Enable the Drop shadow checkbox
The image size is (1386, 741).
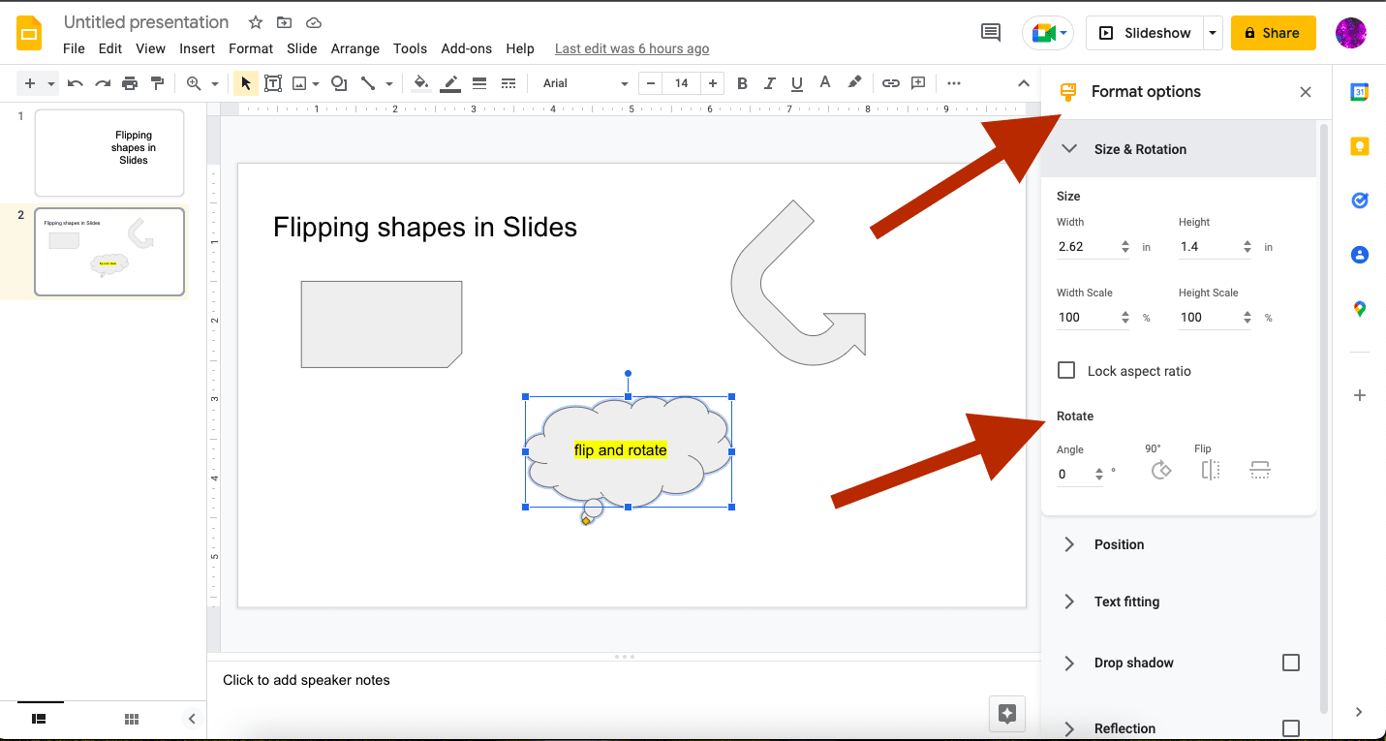1291,663
